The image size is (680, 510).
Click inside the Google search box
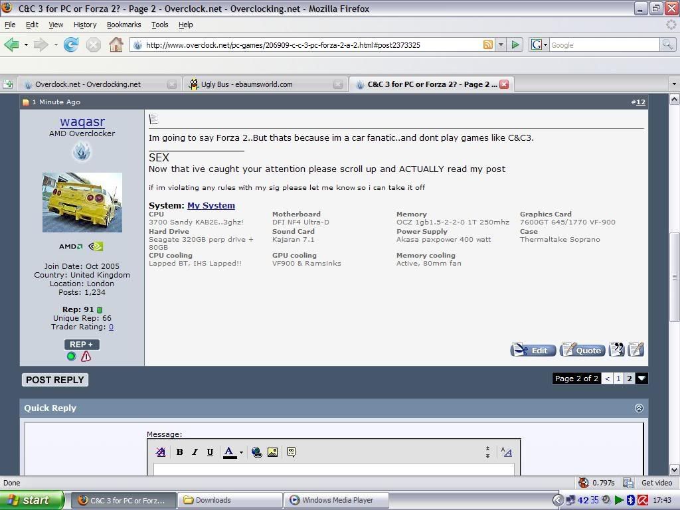pos(604,44)
